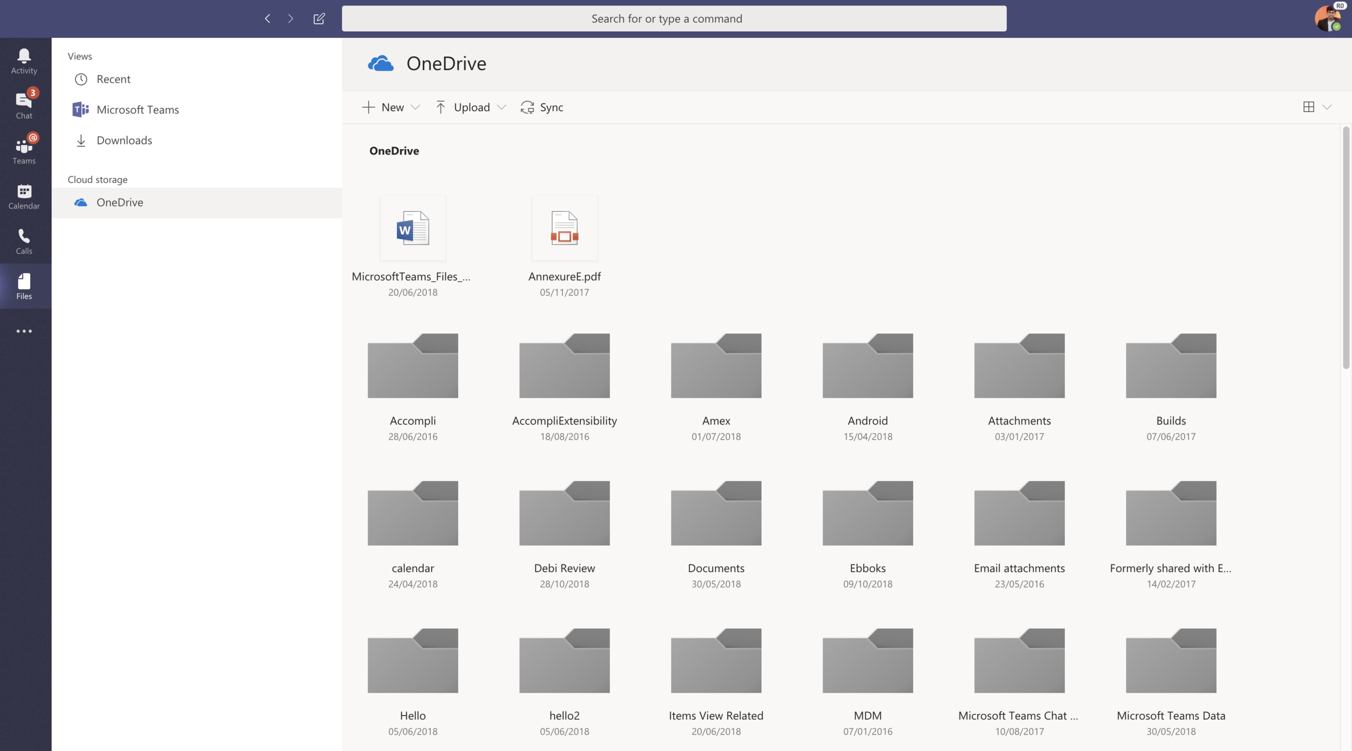Open Chat with unread badge
Image resolution: width=1352 pixels, height=751 pixels.
click(x=24, y=105)
